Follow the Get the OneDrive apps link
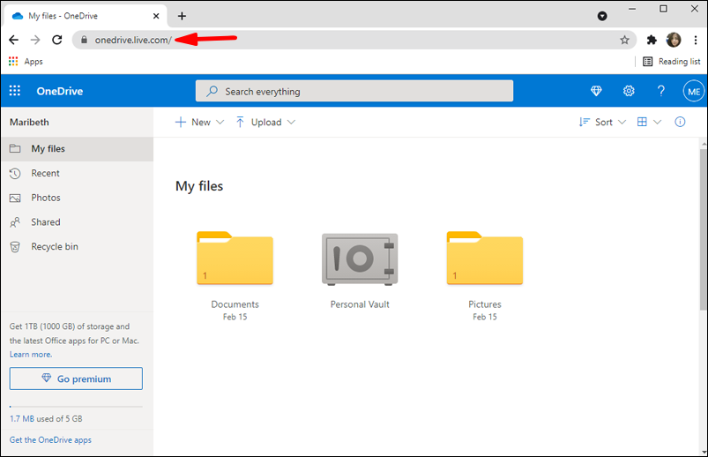Image resolution: width=708 pixels, height=457 pixels. [50, 439]
